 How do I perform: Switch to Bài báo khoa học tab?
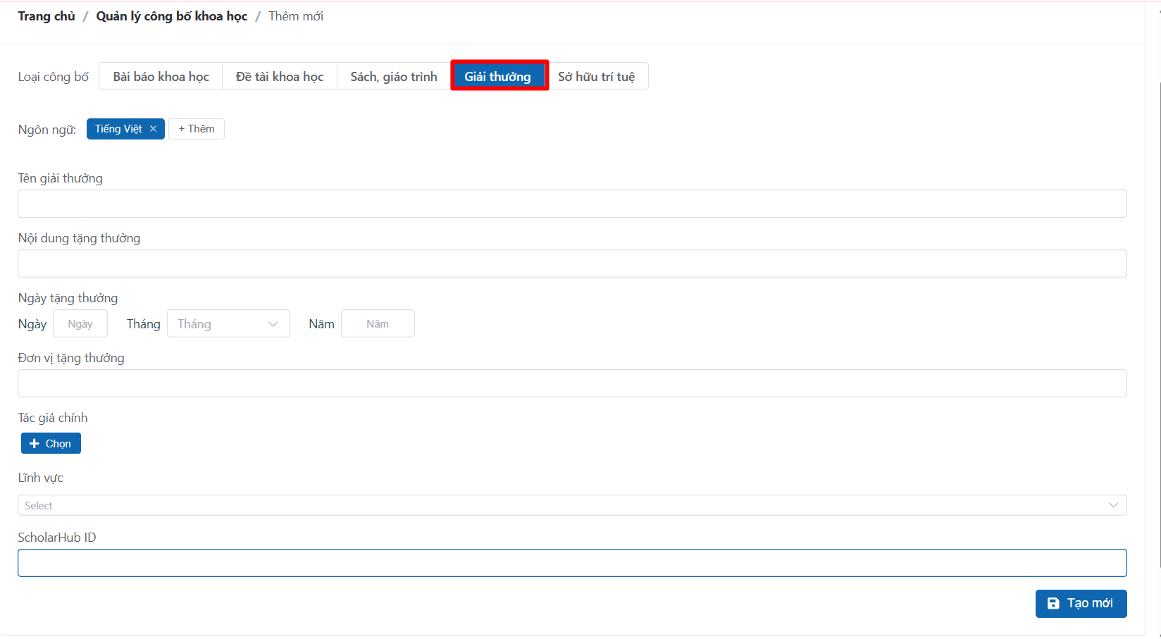(x=161, y=76)
